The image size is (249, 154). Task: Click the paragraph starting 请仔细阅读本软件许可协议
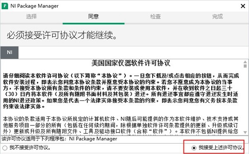click(x=121, y=91)
